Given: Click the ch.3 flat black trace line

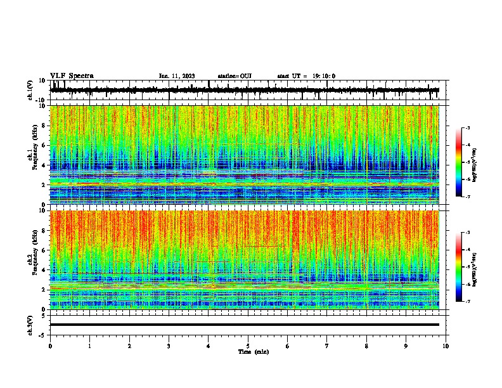Looking at the screenshot, I should [245, 325].
